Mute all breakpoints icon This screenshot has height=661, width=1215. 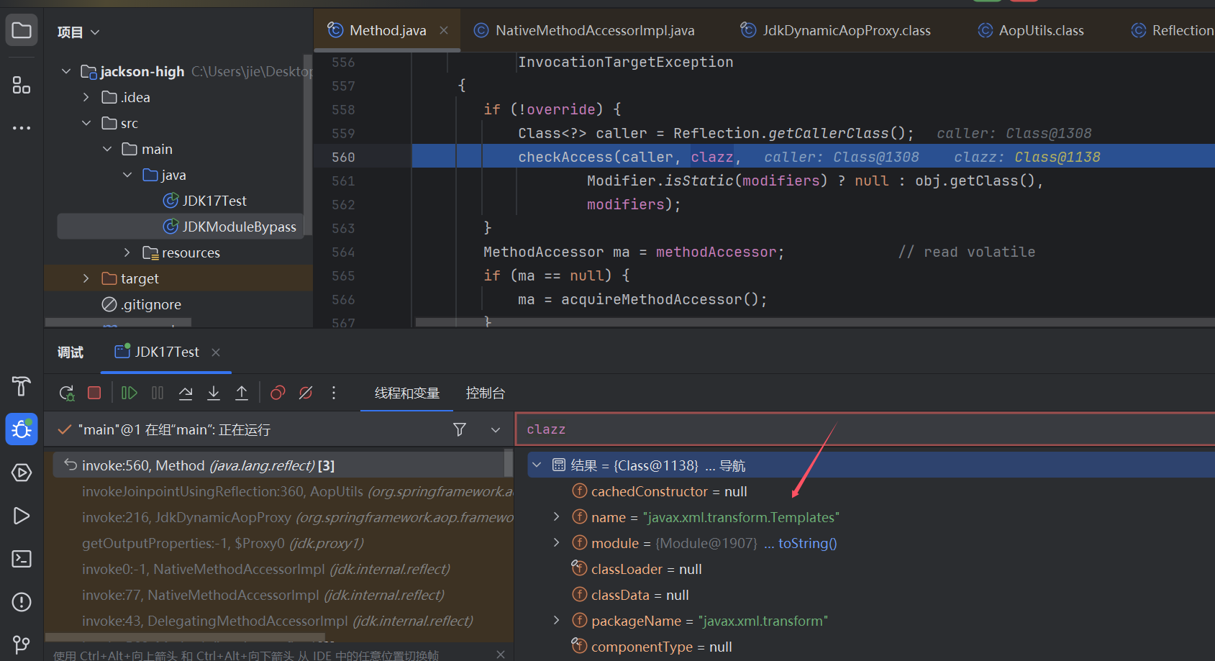point(306,393)
